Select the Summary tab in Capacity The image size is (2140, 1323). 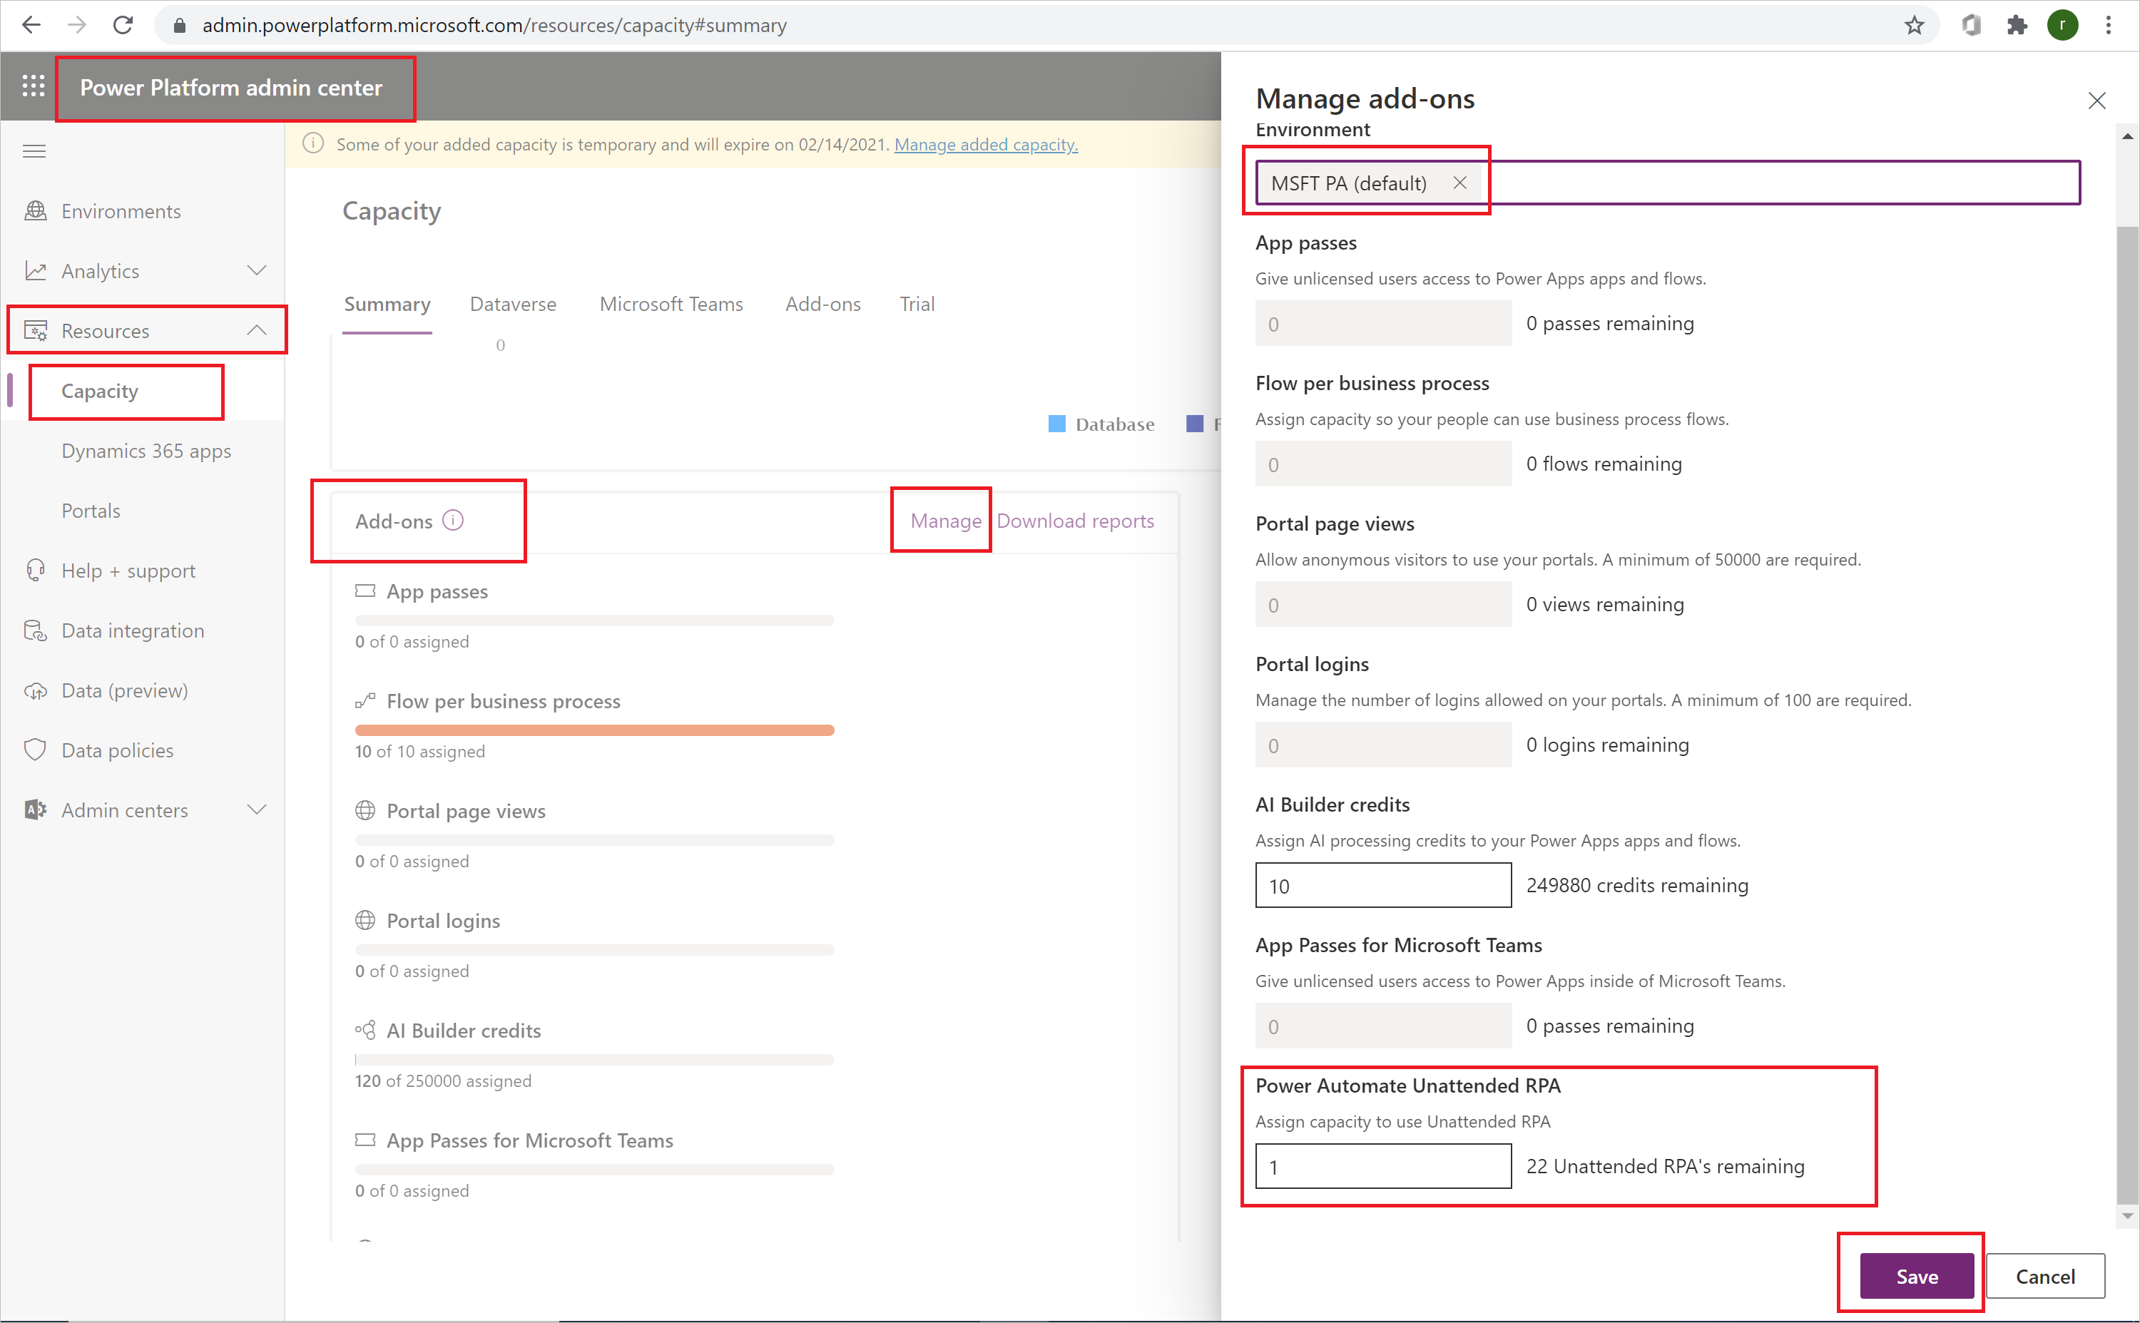coord(385,304)
